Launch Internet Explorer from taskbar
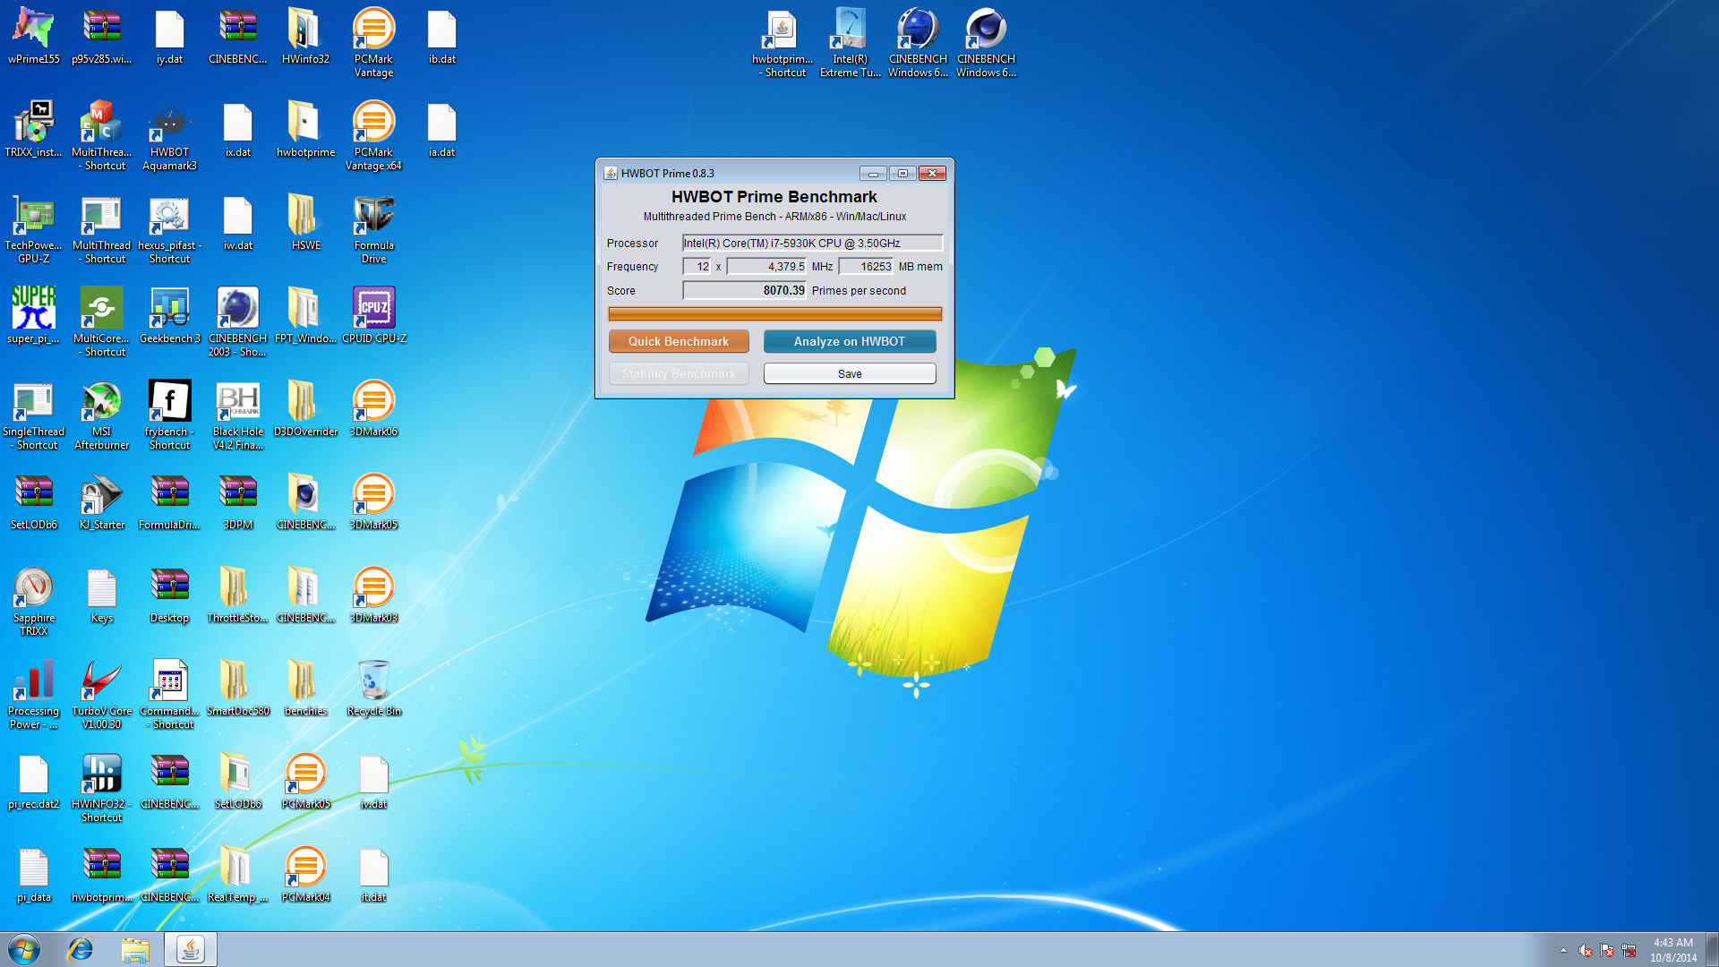The height and width of the screenshot is (967, 1719). coord(81,949)
